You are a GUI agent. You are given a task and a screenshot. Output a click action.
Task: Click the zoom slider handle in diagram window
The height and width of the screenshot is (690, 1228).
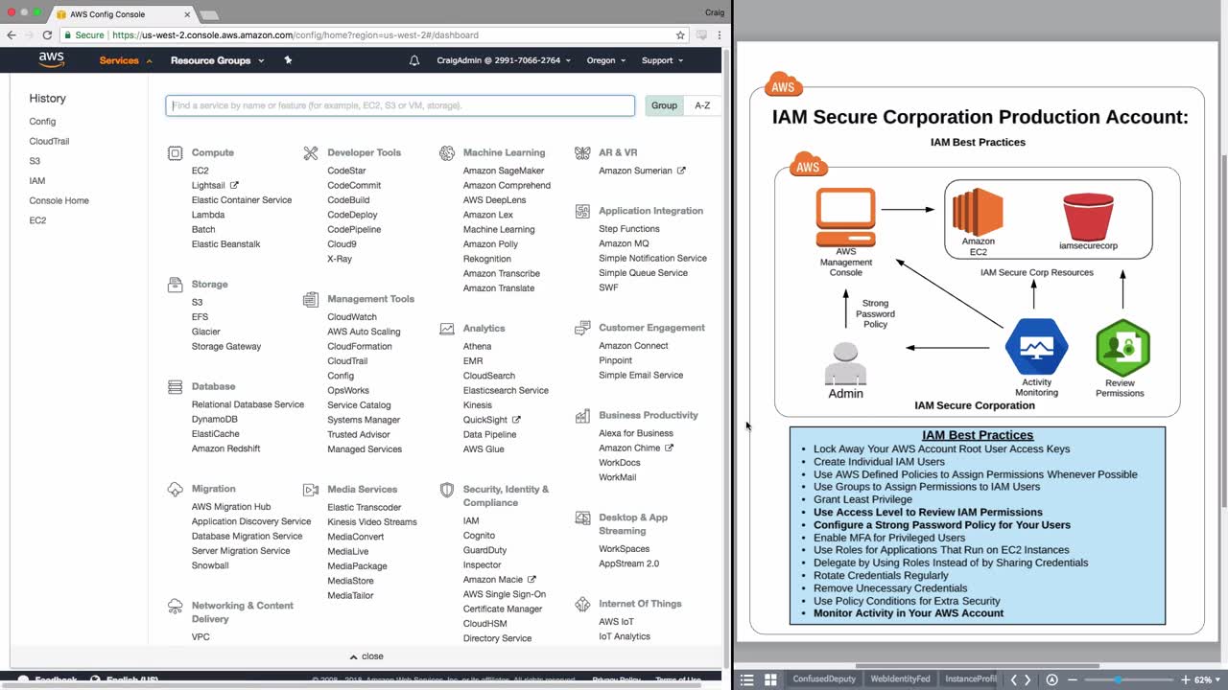[x=1118, y=679]
